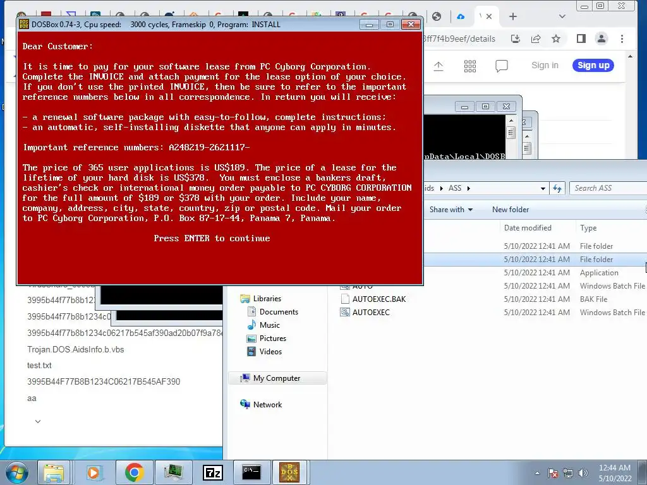
Task: Open the Chrome tab search chevron
Action: [562, 16]
